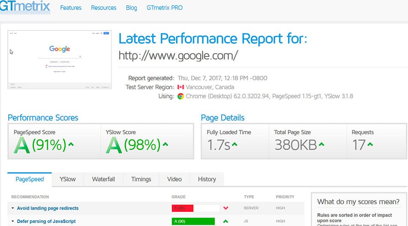The width and height of the screenshot is (408, 226).
Task: Click red down arrow for landing page redirects
Action: (x=225, y=208)
